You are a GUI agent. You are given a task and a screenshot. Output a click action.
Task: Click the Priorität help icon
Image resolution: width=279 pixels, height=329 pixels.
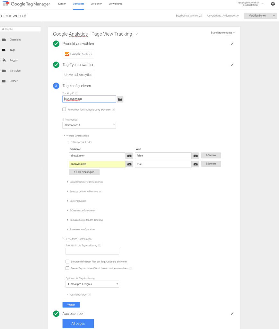100,245
